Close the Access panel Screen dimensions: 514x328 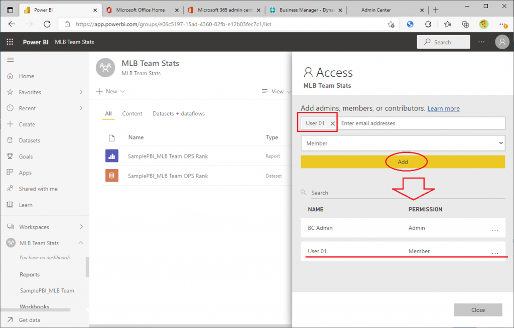[478, 310]
